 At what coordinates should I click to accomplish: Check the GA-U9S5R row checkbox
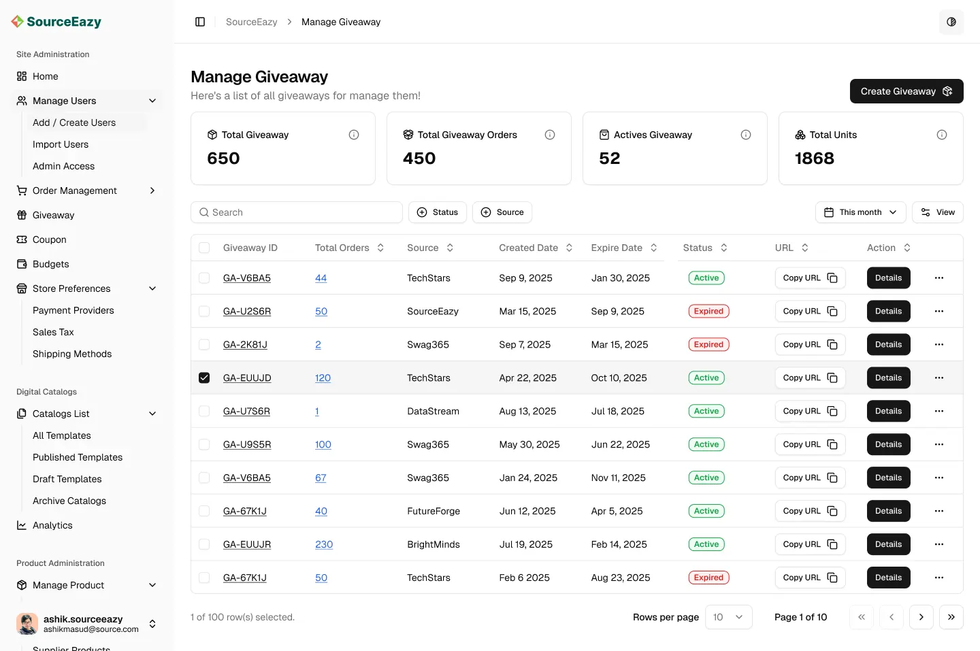coord(204,444)
